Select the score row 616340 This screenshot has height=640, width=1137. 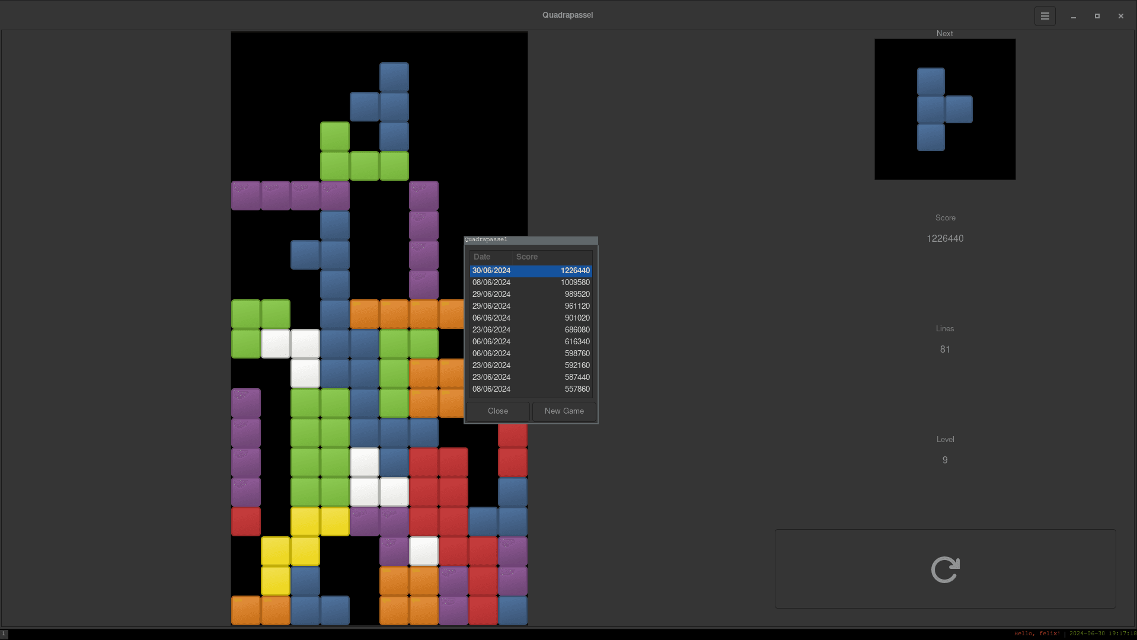[x=531, y=342]
